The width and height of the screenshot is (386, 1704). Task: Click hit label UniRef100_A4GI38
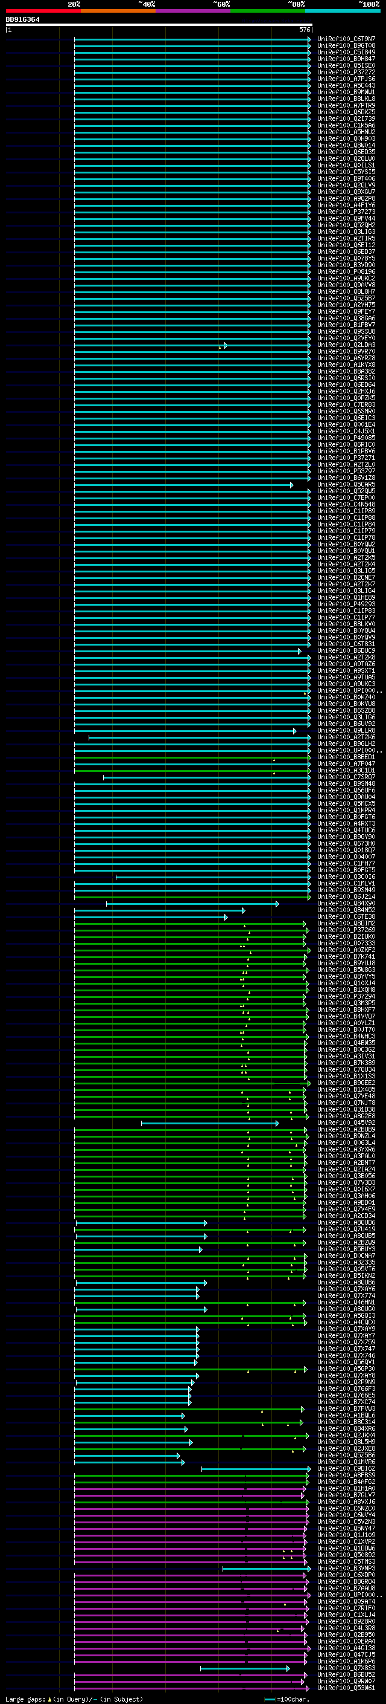coord(346,1648)
